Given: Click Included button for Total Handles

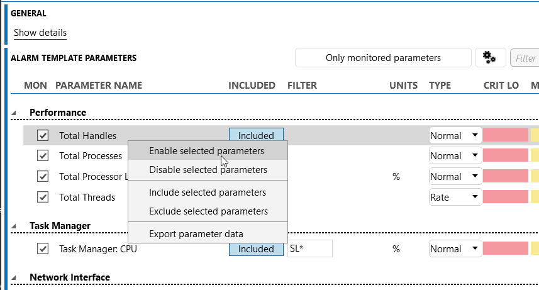Looking at the screenshot, I should [256, 135].
